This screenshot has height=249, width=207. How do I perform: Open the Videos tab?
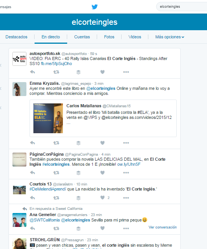point(135,37)
